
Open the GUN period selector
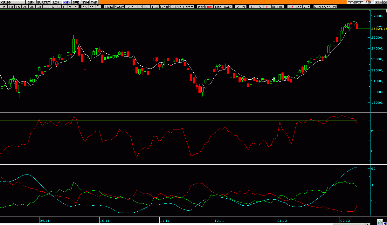[x=31, y=2]
